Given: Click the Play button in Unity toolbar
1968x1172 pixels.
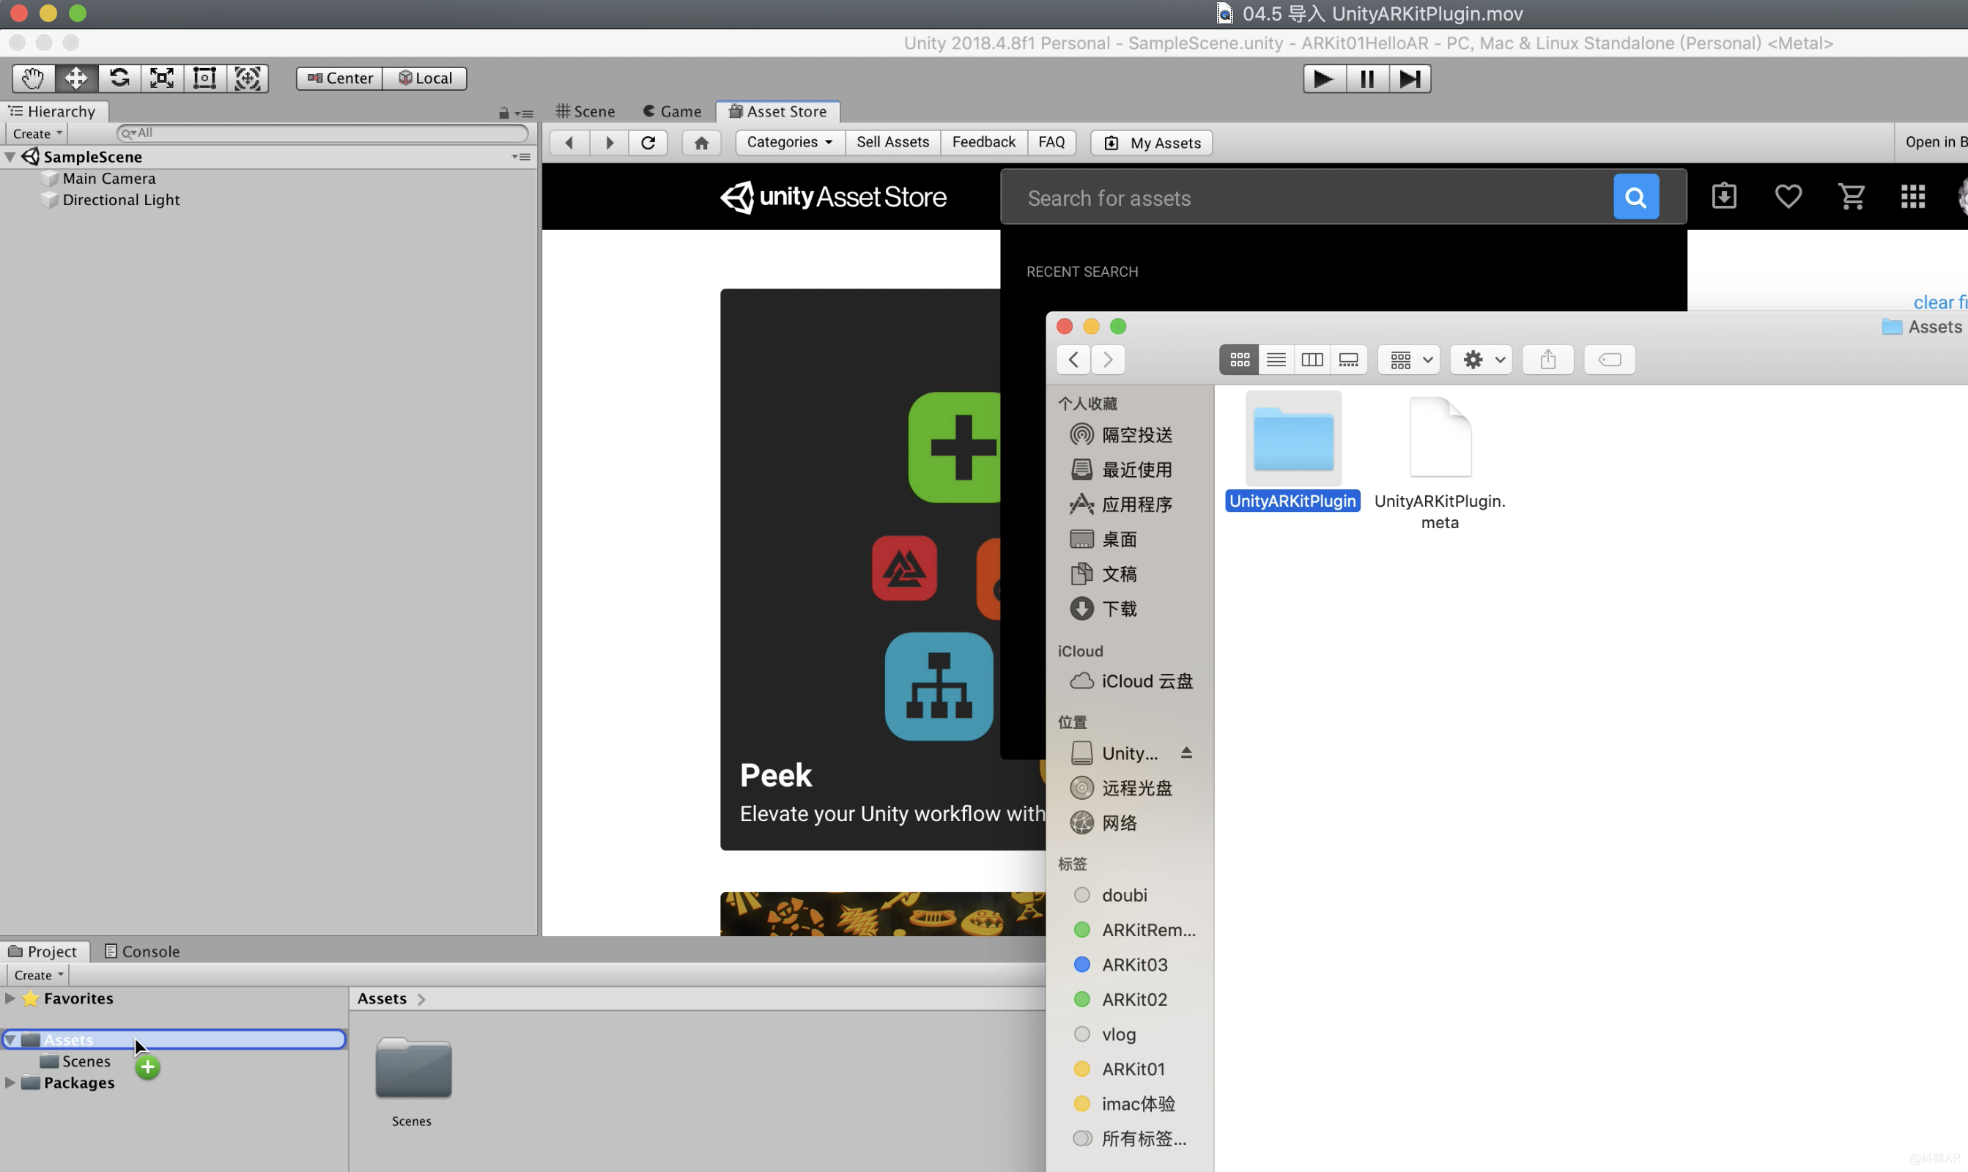Looking at the screenshot, I should tap(1320, 78).
